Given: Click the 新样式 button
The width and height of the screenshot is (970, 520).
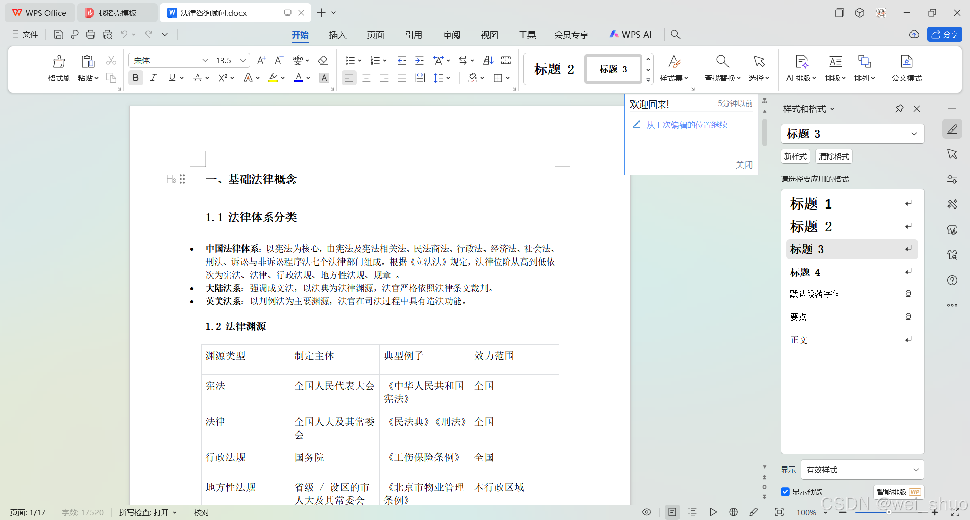Looking at the screenshot, I should click(x=795, y=156).
